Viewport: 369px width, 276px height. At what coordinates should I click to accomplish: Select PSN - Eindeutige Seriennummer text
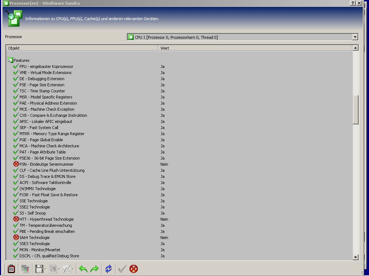(46, 164)
